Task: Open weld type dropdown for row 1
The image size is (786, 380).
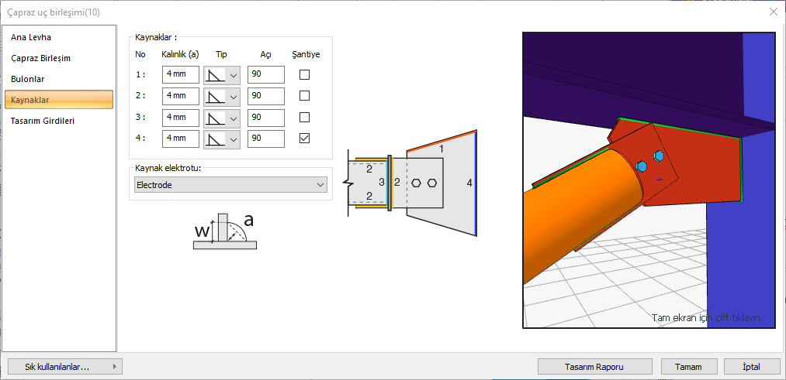Action: (x=222, y=75)
